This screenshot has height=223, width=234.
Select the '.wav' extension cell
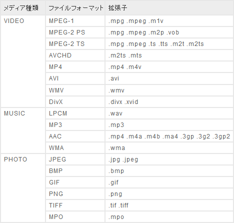(x=169, y=113)
